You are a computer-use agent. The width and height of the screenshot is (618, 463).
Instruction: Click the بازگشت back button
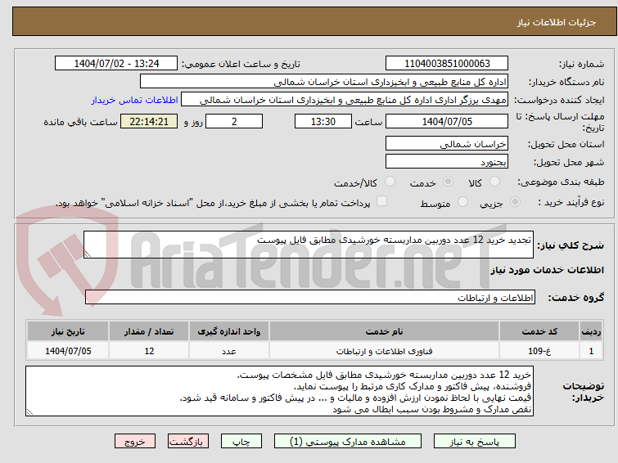click(x=188, y=442)
